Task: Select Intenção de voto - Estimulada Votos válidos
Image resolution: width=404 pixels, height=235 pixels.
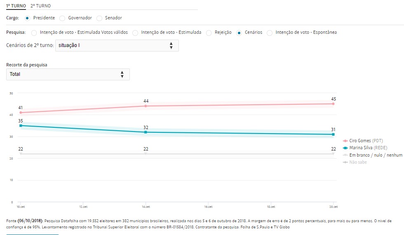Action: click(x=34, y=33)
